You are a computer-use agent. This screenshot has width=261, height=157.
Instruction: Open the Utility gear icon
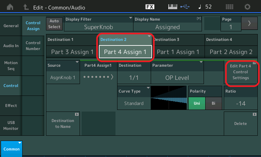click(x=248, y=7)
